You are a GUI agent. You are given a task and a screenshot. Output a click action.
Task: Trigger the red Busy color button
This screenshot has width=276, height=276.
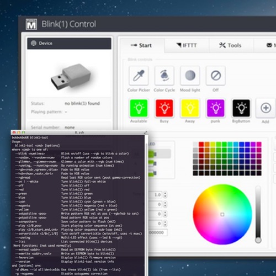coord(164,108)
